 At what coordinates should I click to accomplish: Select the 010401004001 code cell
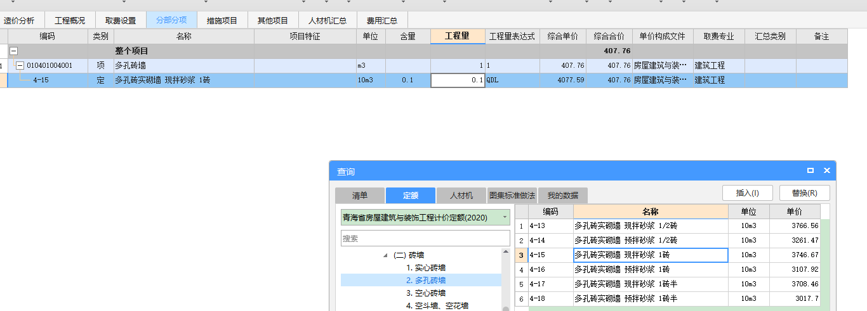pos(50,65)
